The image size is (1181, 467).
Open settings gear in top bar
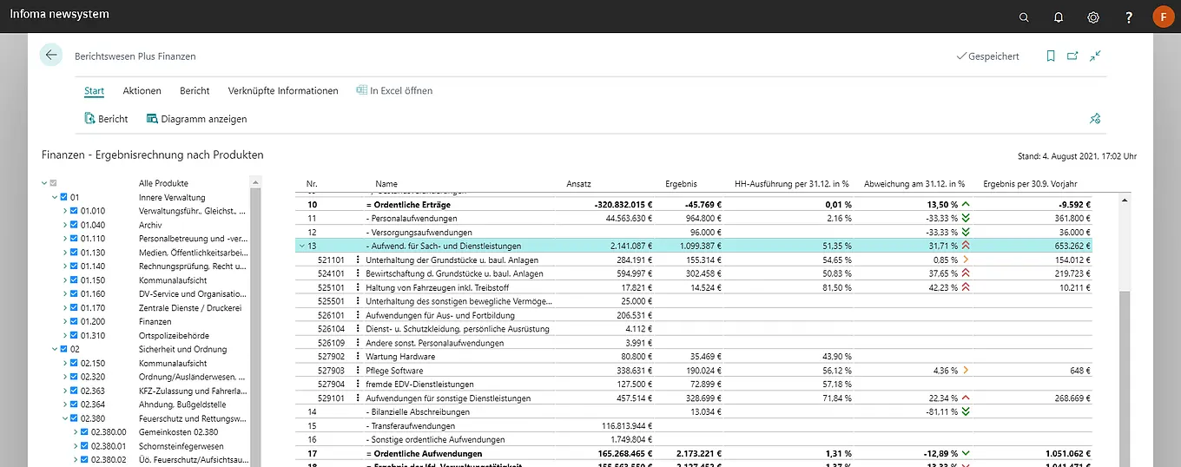tap(1093, 16)
